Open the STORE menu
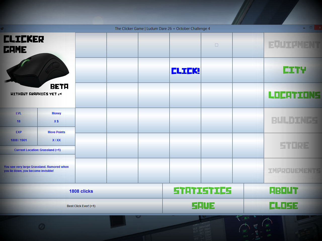Screen dimensions: 322x241 [294, 145]
